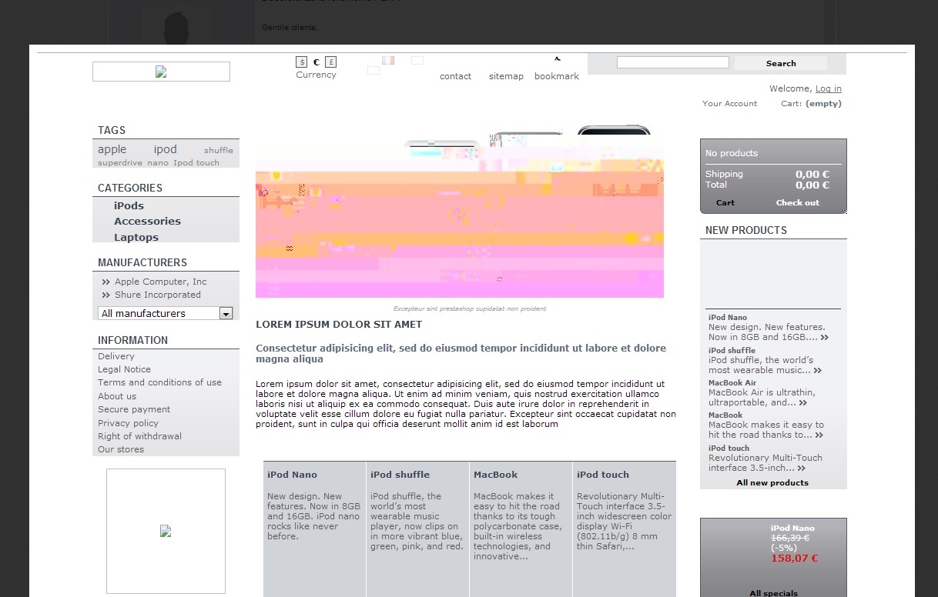Click the Log in link
This screenshot has width=938, height=597.
tap(829, 88)
